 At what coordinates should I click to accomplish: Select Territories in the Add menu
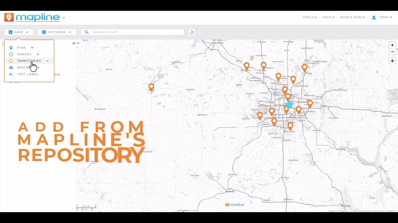coord(29,61)
